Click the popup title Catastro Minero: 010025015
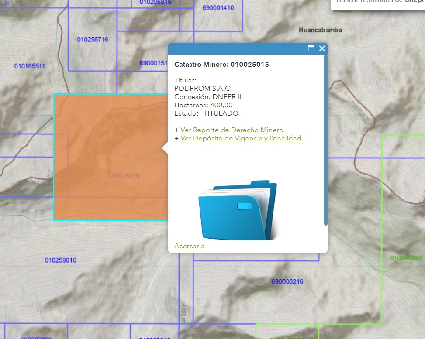Viewport: 425px width, 339px height. tap(221, 65)
